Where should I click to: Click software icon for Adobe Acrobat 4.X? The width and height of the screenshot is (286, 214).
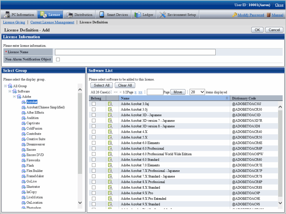(x=110, y=132)
